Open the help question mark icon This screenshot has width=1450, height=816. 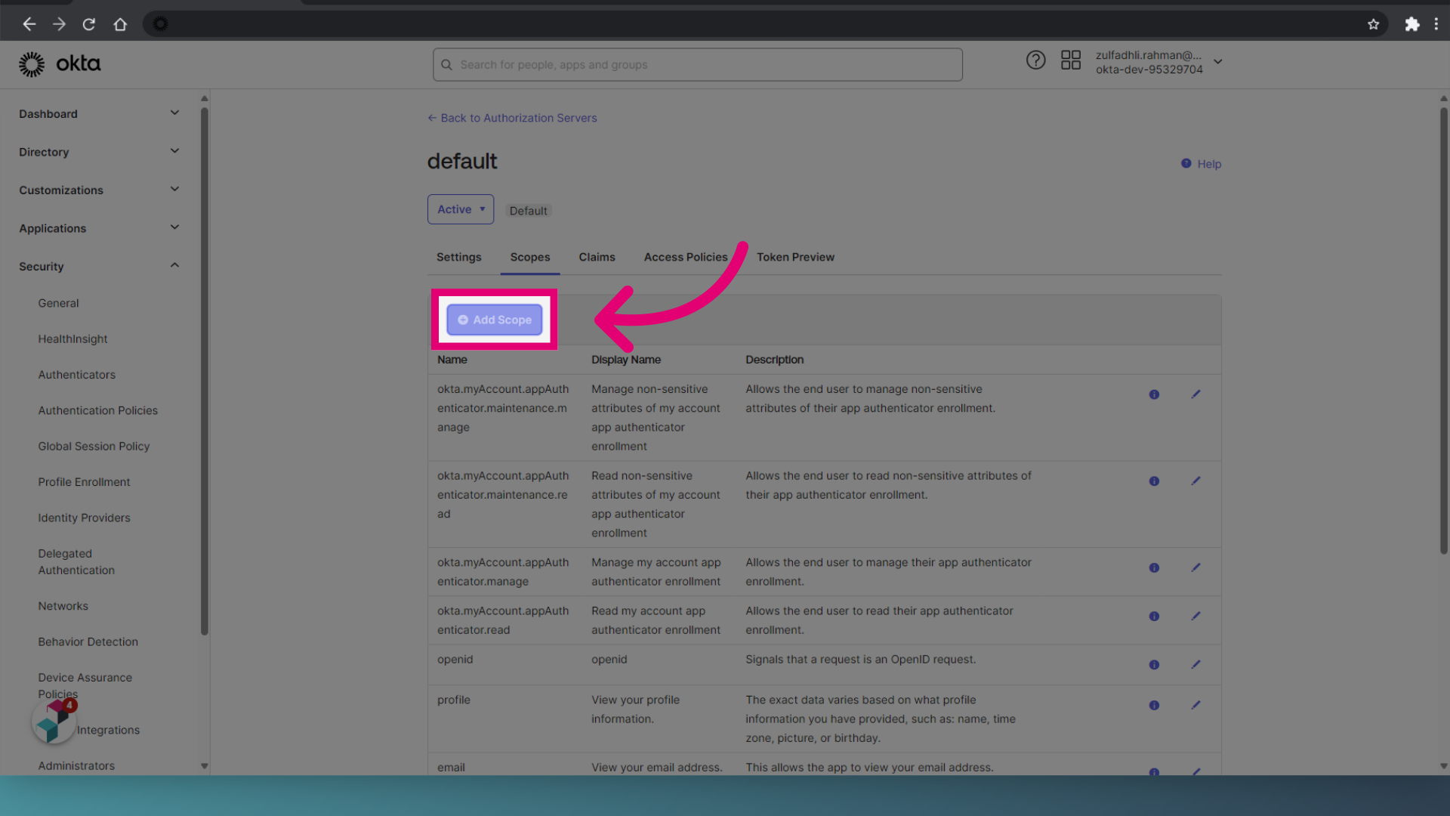click(1035, 60)
